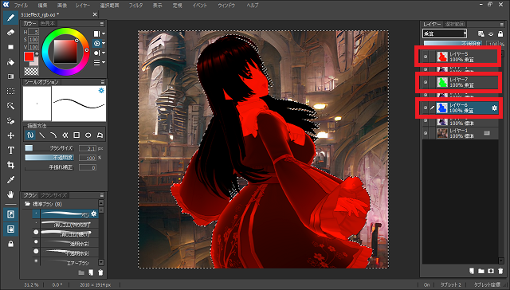This screenshot has width=510, height=290.
Task: Click the foreground red color swatch
Action: (29, 57)
